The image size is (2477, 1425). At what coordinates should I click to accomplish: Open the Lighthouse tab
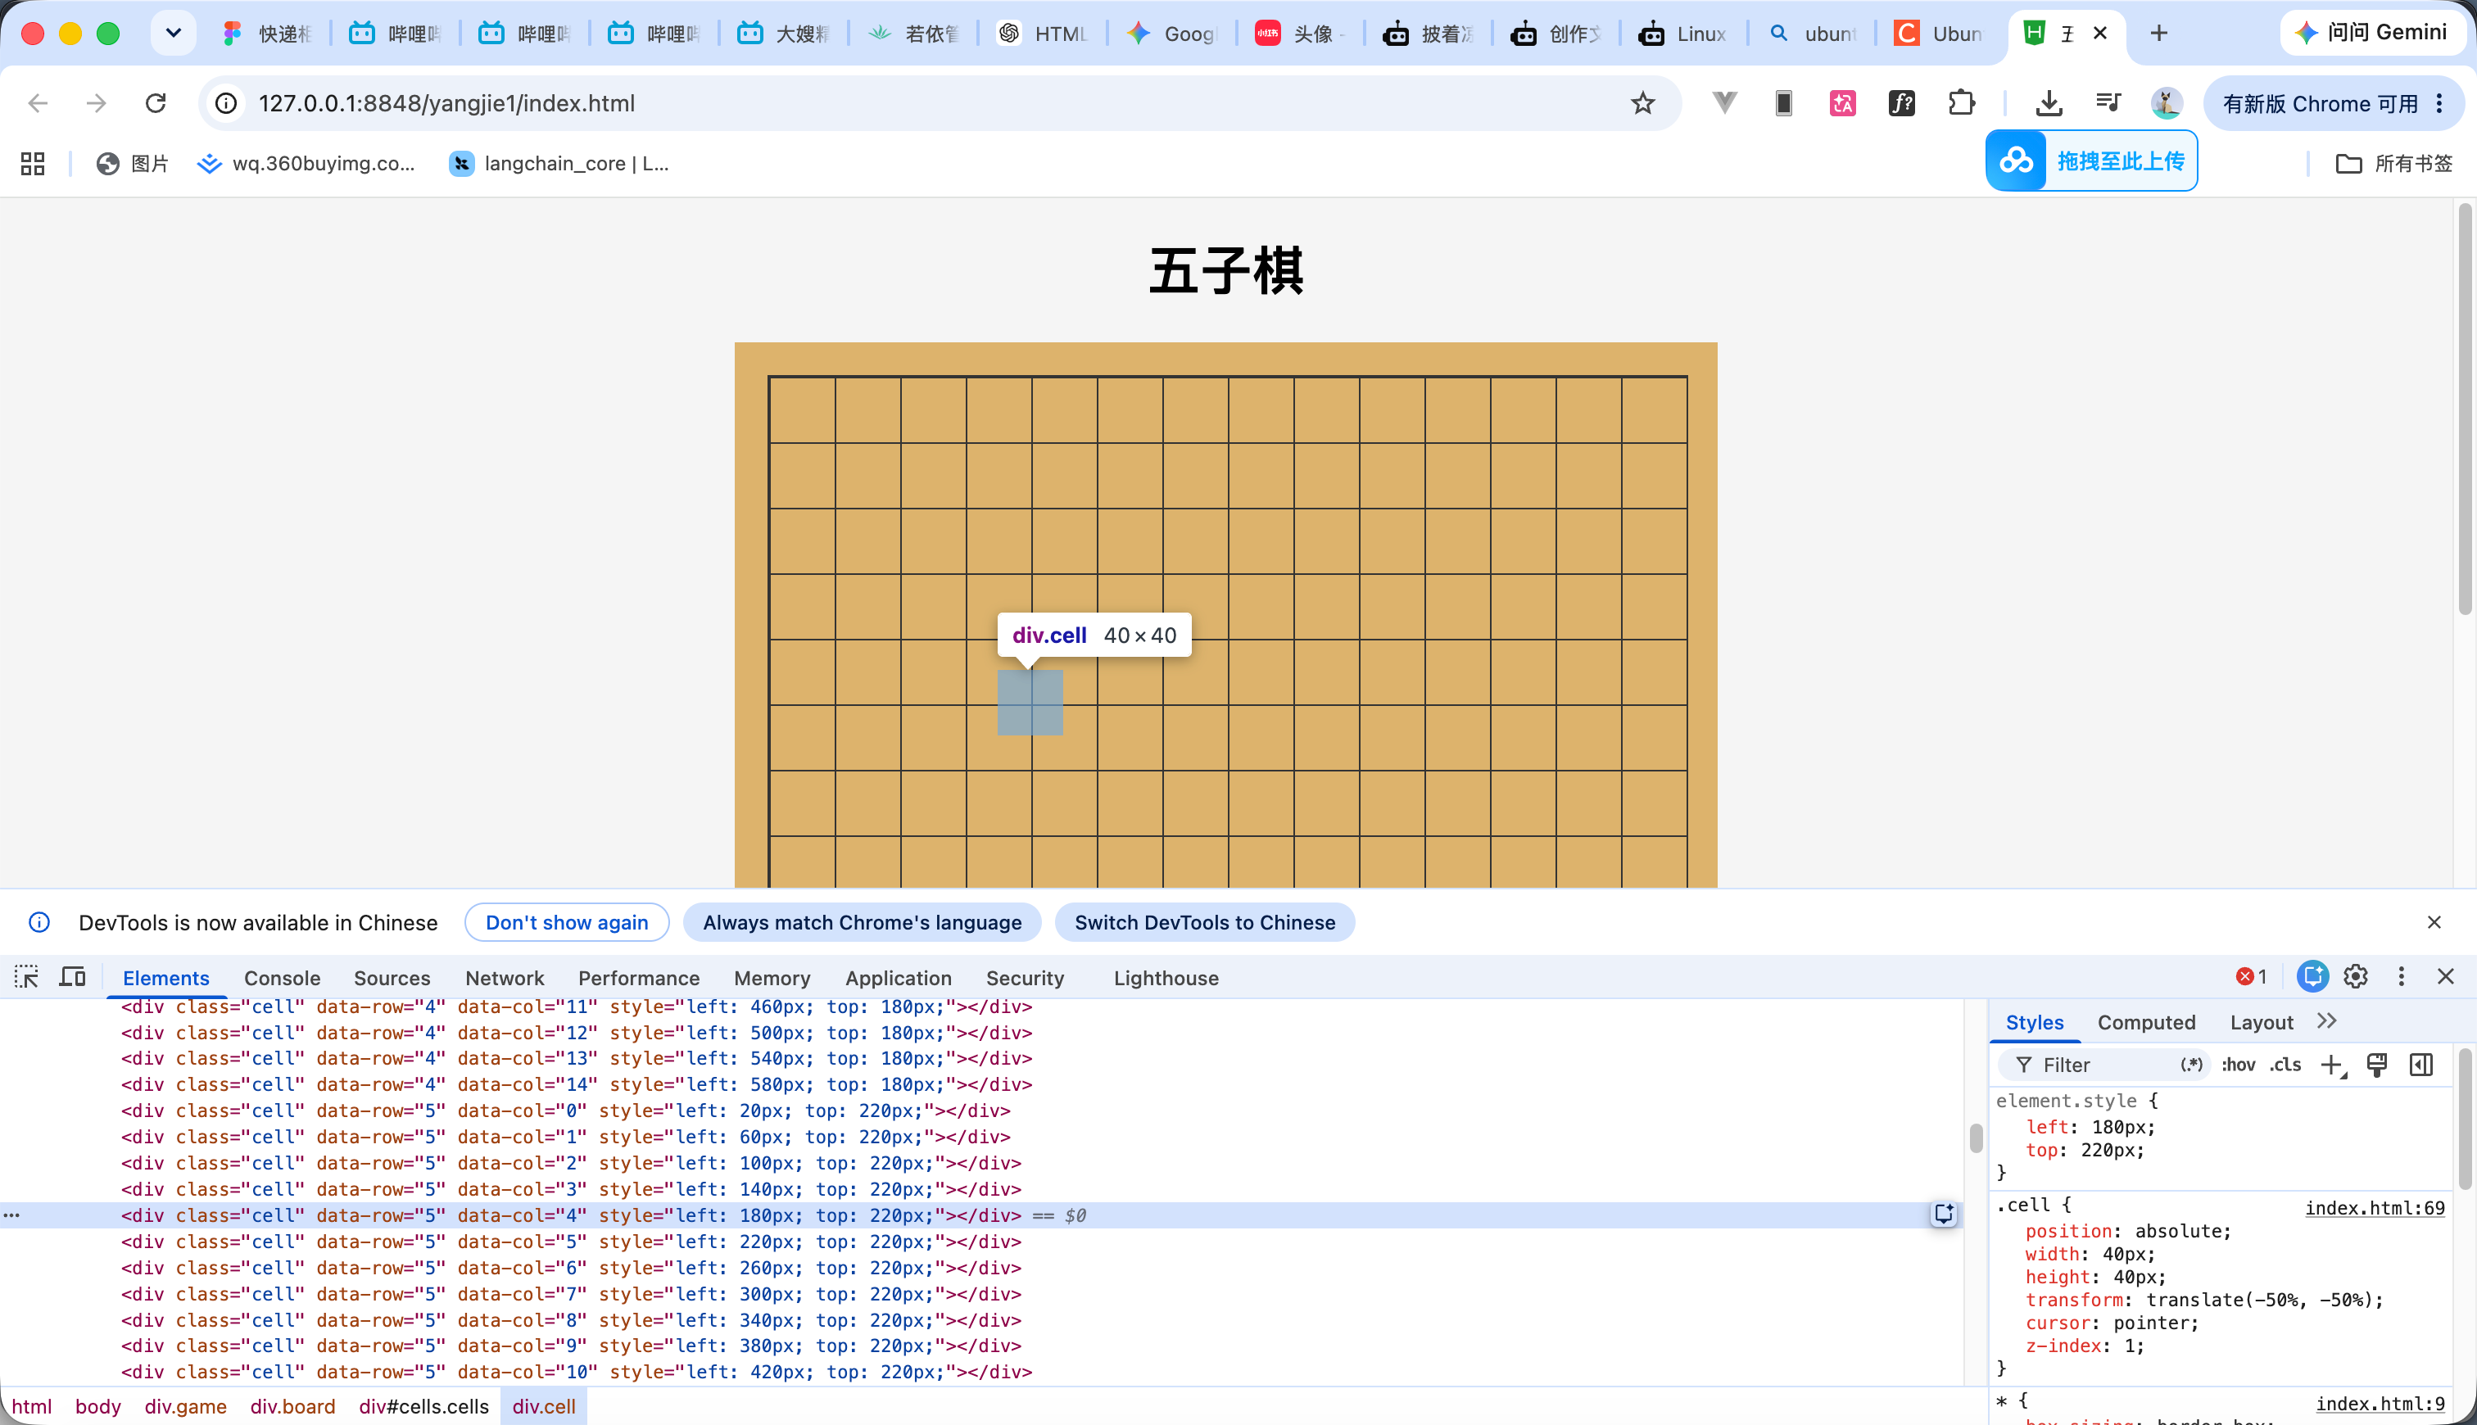tap(1166, 978)
